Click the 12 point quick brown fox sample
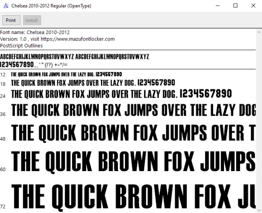Screen dimensions: 262x213 point(66,74)
